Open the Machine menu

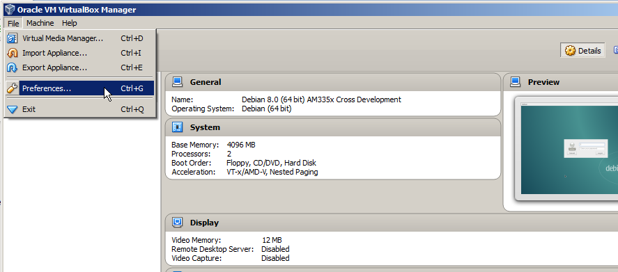(40, 23)
